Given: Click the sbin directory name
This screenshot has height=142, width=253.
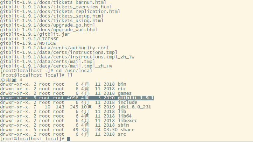Looking at the screenshot, I should (x=123, y=125).
